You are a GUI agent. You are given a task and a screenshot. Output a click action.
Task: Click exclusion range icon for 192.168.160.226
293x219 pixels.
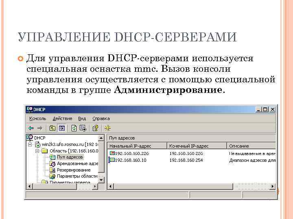click(112, 153)
